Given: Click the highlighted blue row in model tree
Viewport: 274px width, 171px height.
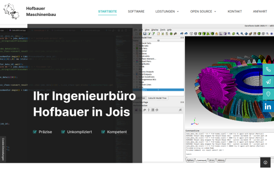Looking at the screenshot, I should (x=158, y=90).
